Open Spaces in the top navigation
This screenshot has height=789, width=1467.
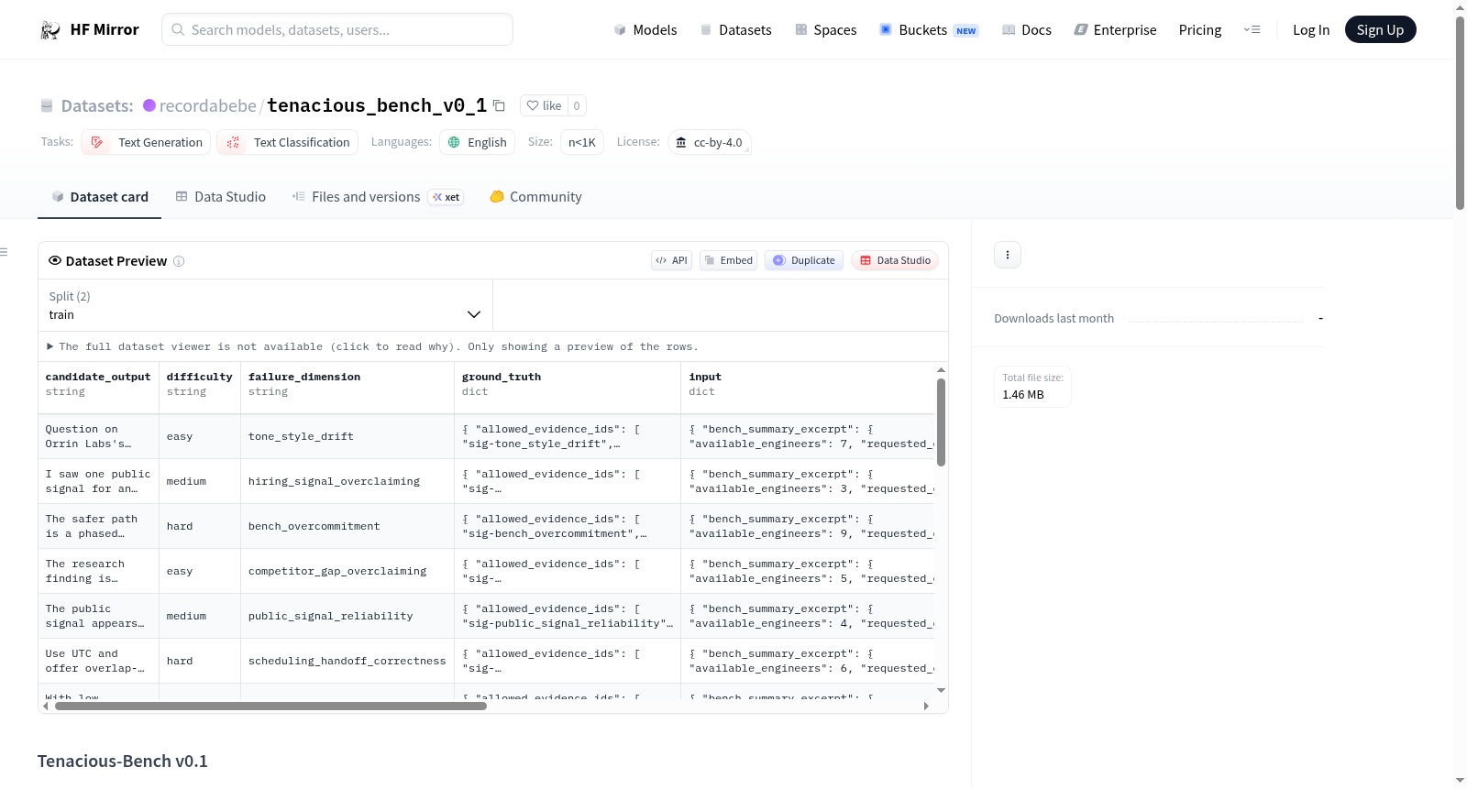pyautogui.click(x=826, y=30)
